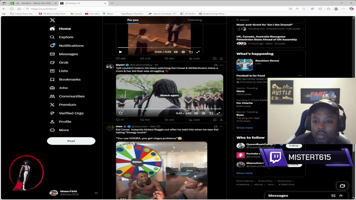This screenshot has height=200, width=356.
Task: Open trending topic For Charlie
Action: point(244,103)
